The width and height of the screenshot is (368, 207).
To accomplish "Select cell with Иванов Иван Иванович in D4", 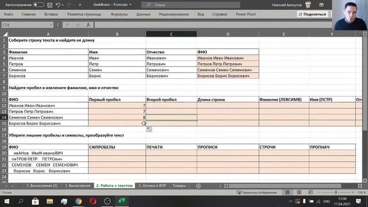I will coord(228,58).
